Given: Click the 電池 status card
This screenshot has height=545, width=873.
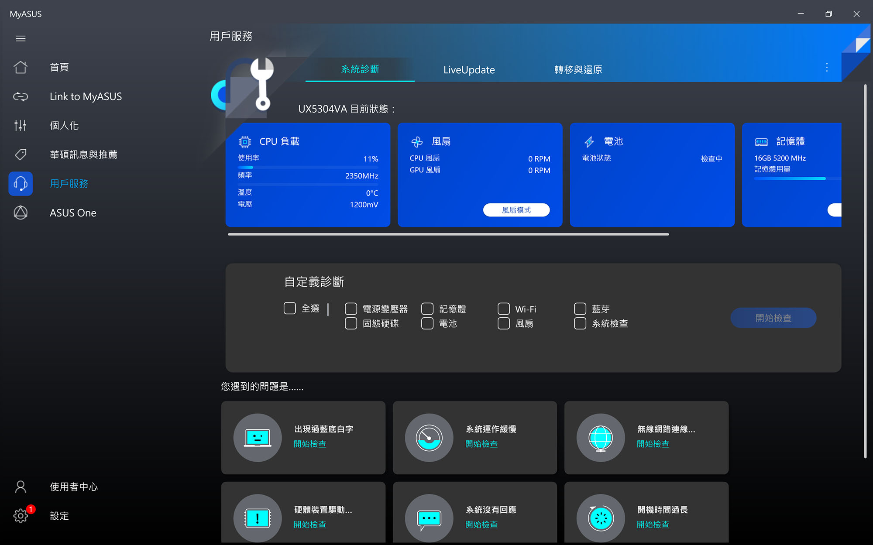Looking at the screenshot, I should click(652, 175).
